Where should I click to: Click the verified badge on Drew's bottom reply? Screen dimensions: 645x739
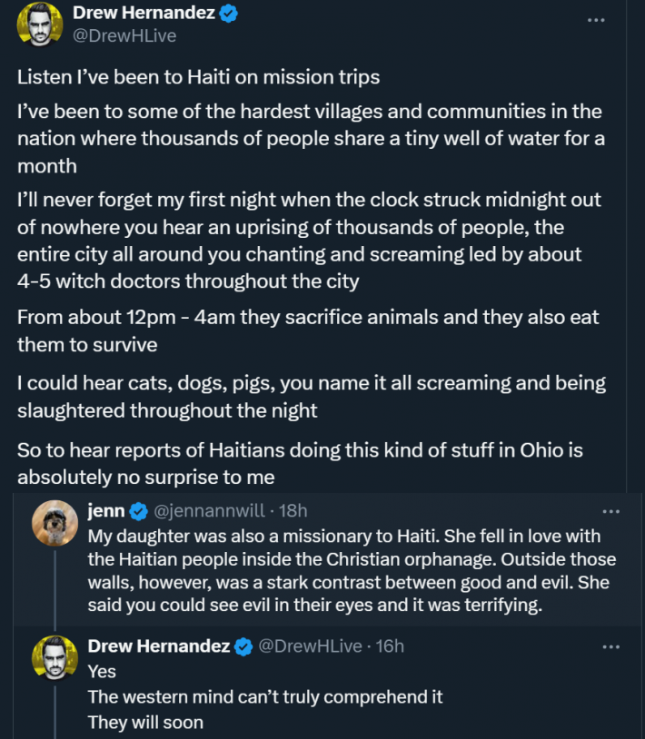[x=243, y=646]
